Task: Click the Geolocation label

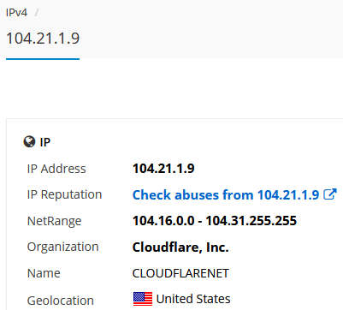Action: point(61,301)
